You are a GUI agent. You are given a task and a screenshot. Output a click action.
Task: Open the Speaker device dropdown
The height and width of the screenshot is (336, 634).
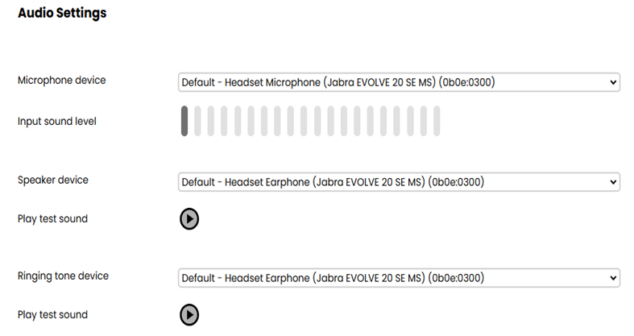[399, 182]
